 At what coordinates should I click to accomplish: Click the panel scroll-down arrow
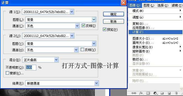[181, 89]
